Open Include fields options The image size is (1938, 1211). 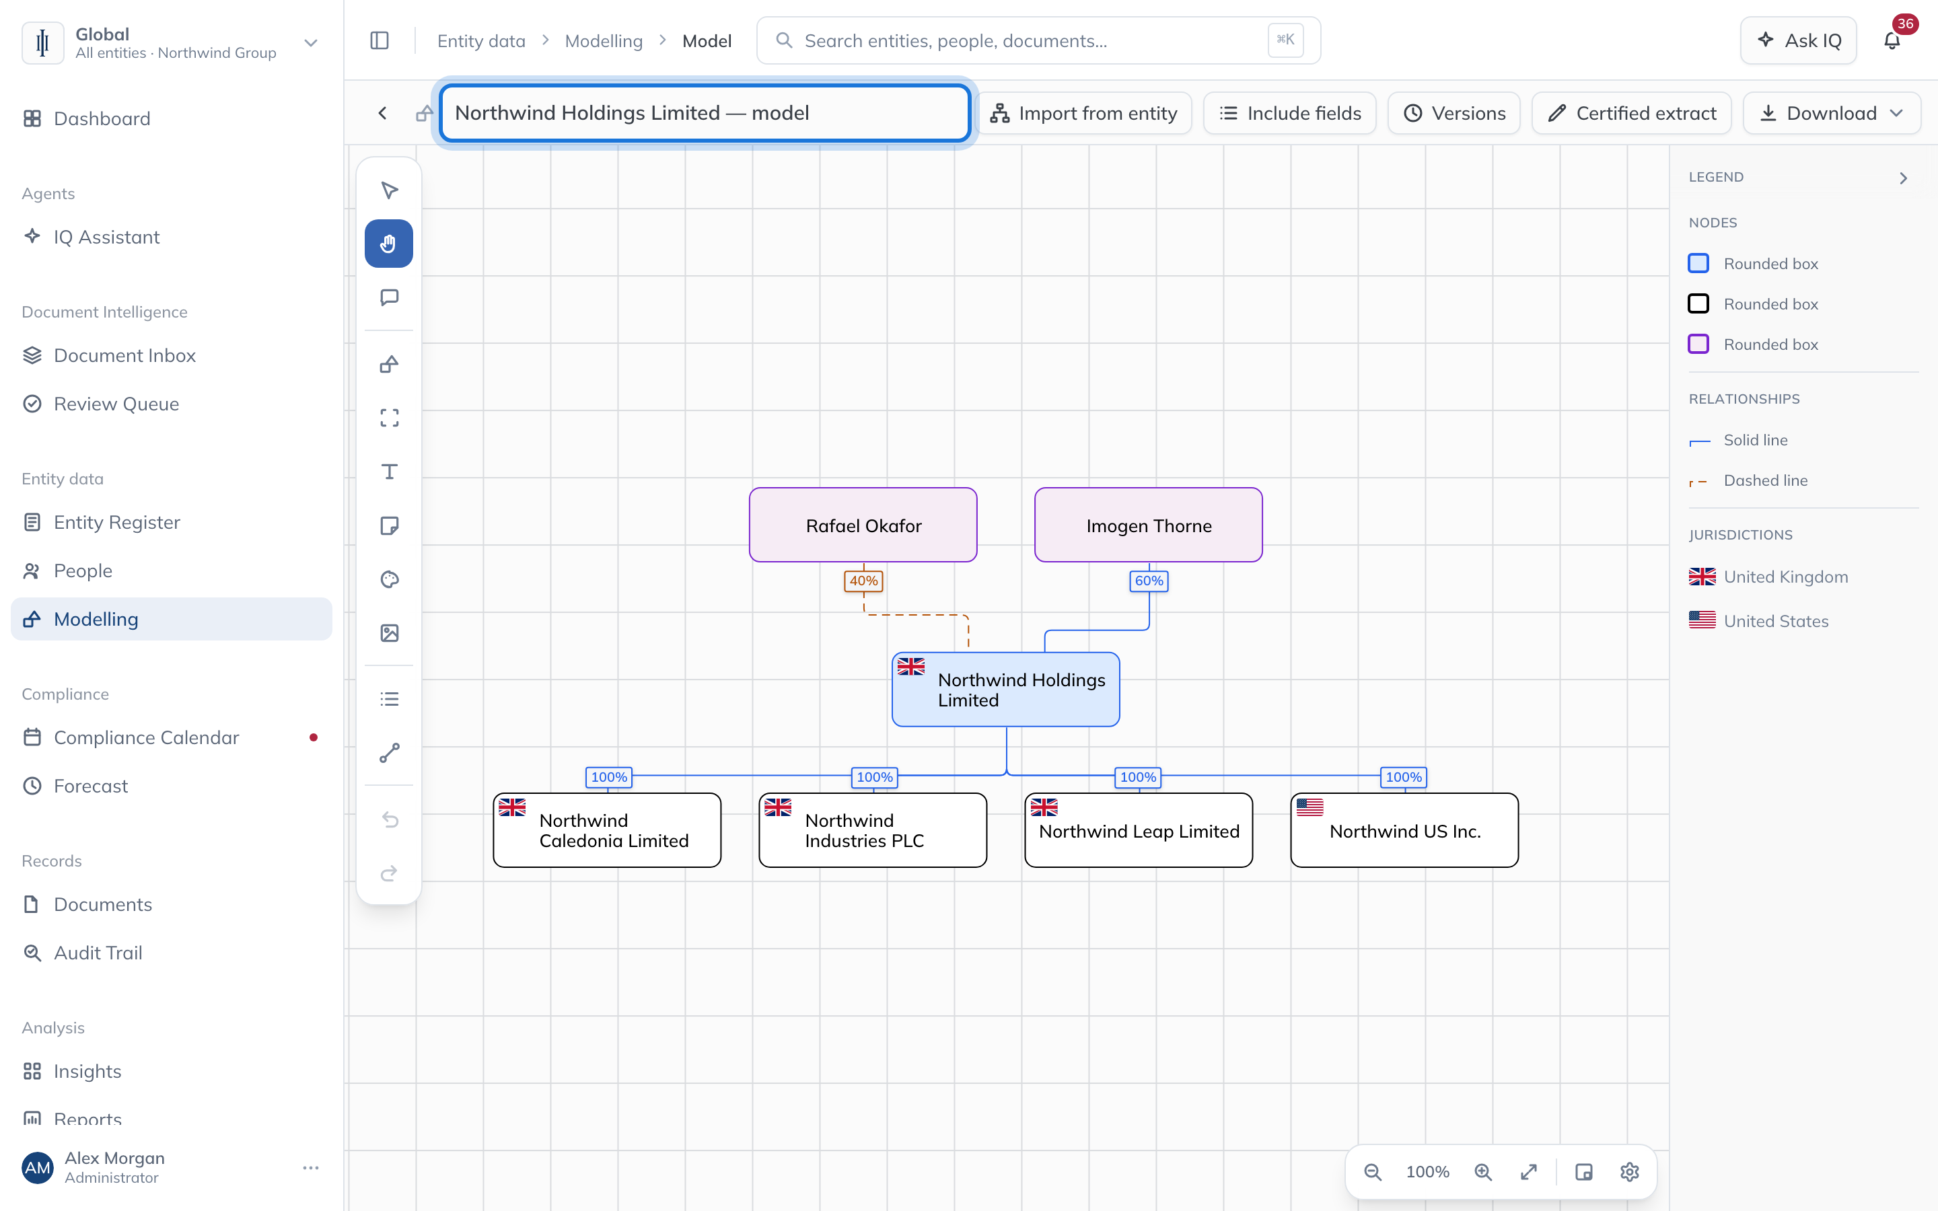[x=1290, y=113]
